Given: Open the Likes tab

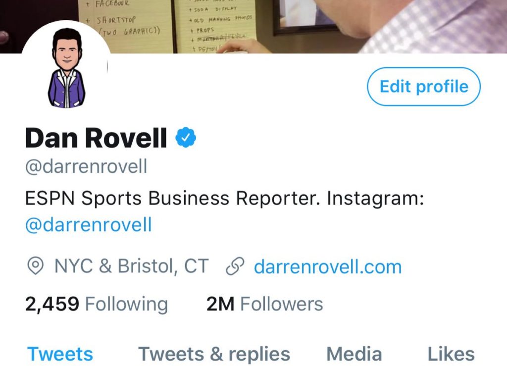Looking at the screenshot, I should click(x=451, y=354).
